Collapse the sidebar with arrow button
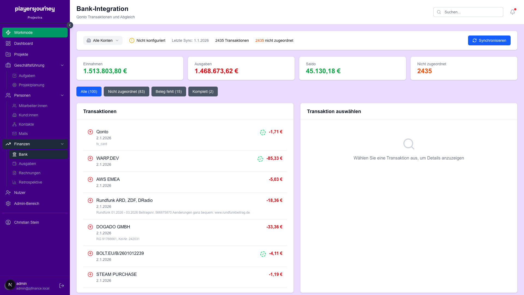This screenshot has width=524, height=295. point(70,25)
